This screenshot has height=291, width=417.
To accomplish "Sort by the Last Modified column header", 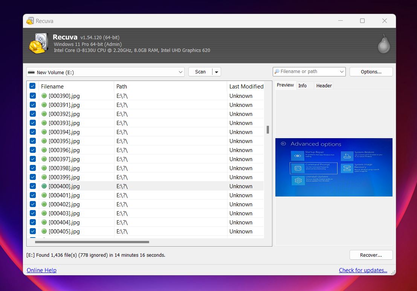I will point(246,86).
